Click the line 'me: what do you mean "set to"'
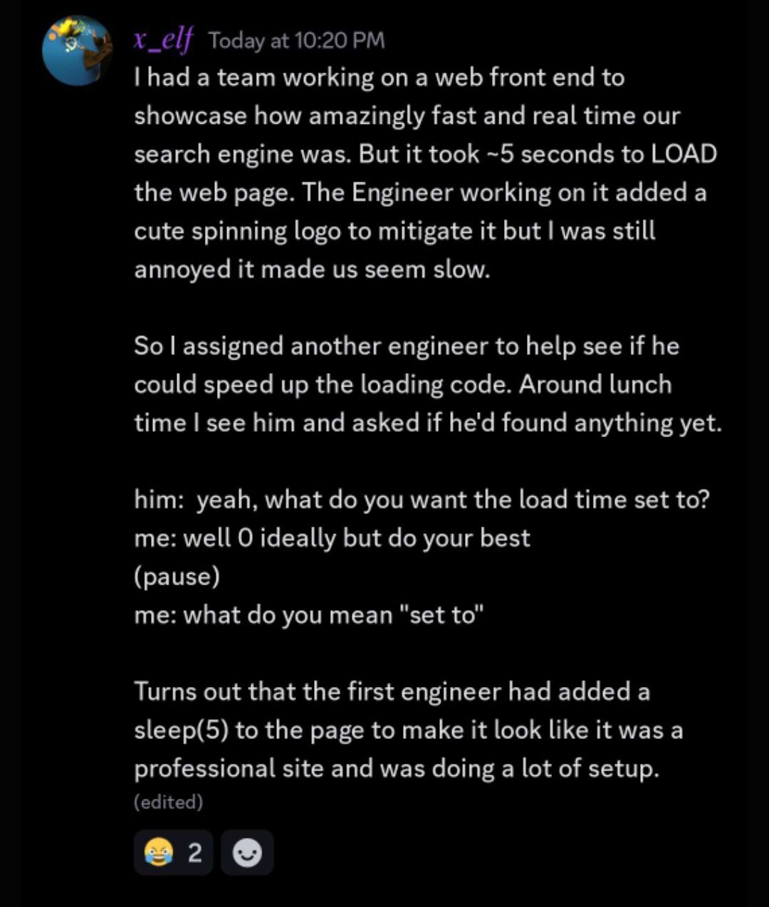This screenshot has height=907, width=769. (309, 614)
